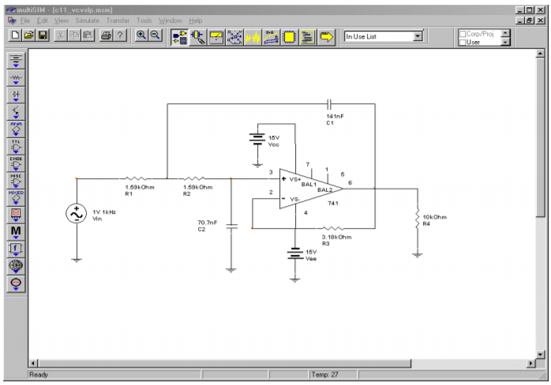Open the Sources component bin
Viewport: 551px width, 385px height.
pyautogui.click(x=16, y=59)
